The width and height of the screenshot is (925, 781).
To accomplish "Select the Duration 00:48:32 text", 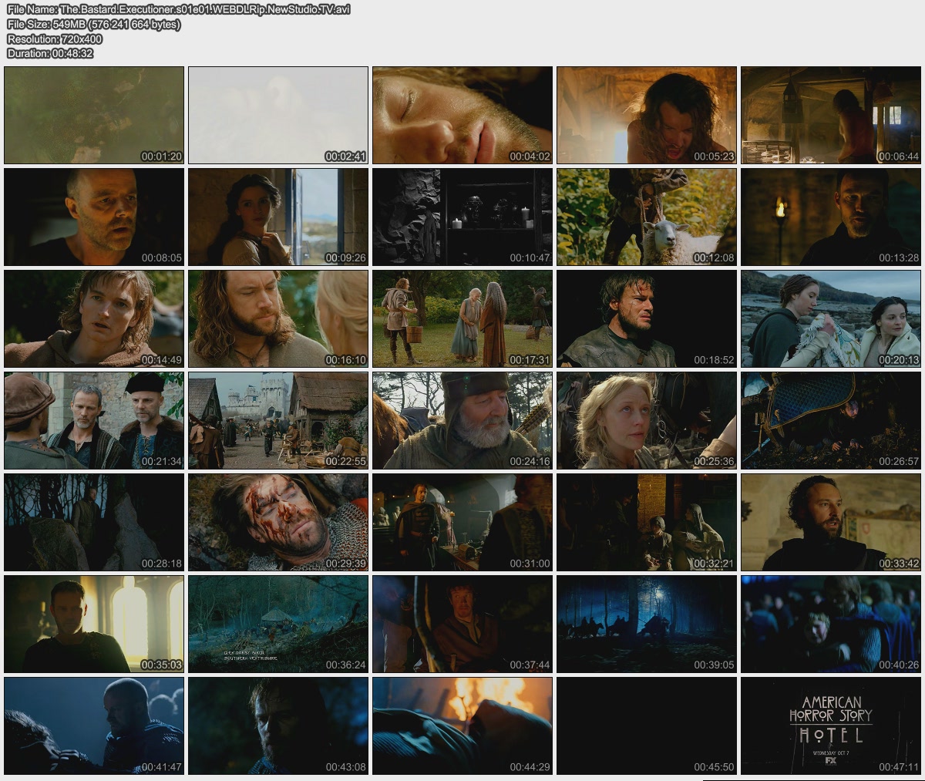I will (50, 53).
